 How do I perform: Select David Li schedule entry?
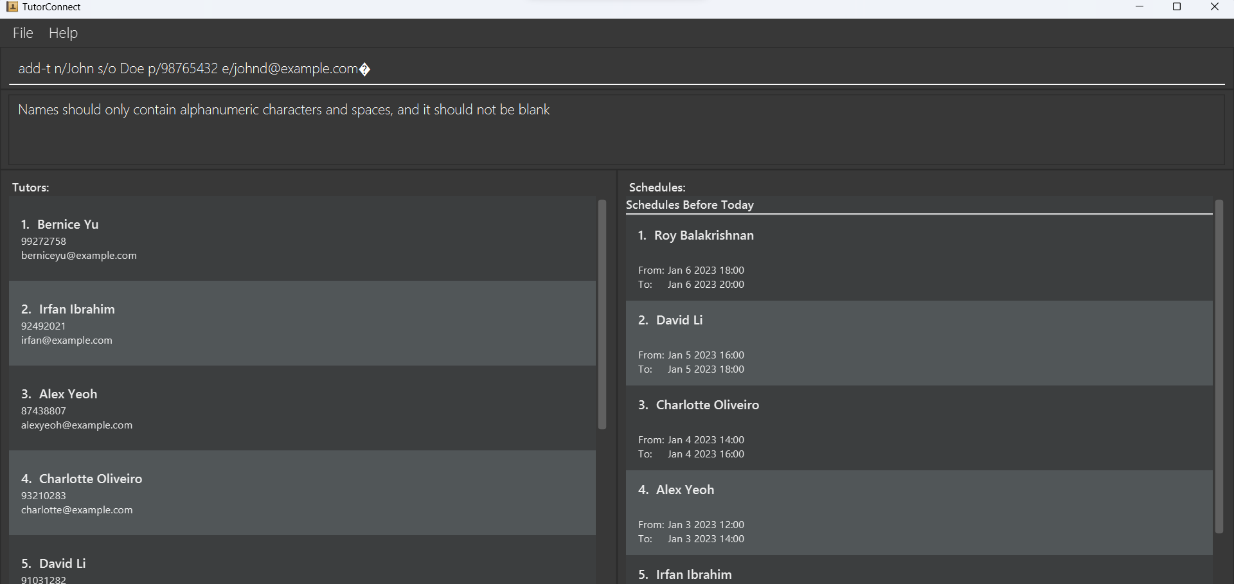click(919, 343)
